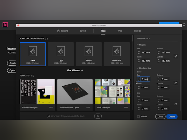This screenshot has width=187, height=140.
Task: Click the Bleed Inside 0 mm field
Action: click(145, 87)
